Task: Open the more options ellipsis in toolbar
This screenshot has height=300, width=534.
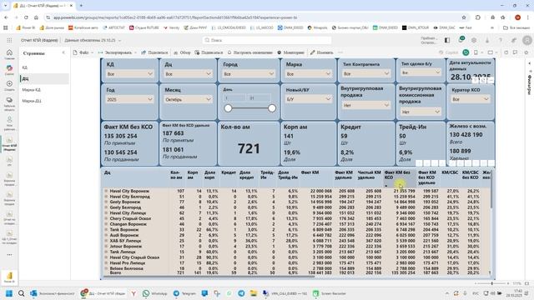Action: (x=340, y=52)
